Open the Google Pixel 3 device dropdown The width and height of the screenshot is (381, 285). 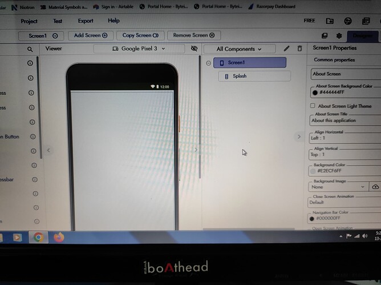[139, 49]
